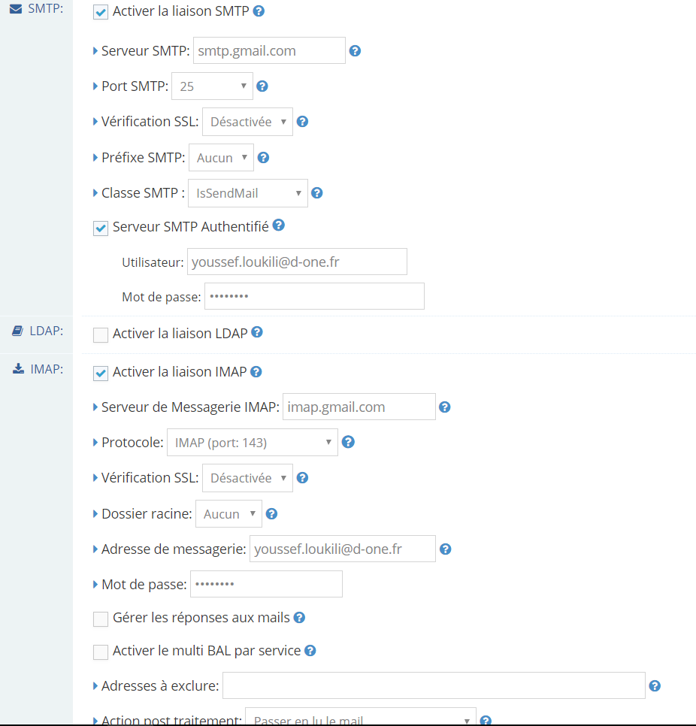Viewport: 696px width, 726px height.
Task: Click help icon next to Protocole dropdown
Action: pyautogui.click(x=348, y=443)
